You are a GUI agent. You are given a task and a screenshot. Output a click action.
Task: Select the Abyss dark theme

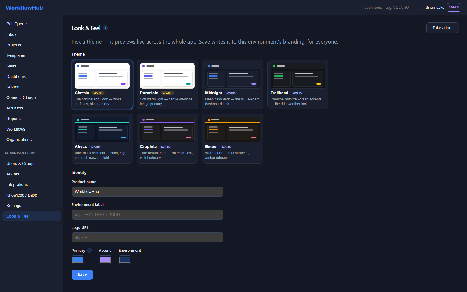102,138
